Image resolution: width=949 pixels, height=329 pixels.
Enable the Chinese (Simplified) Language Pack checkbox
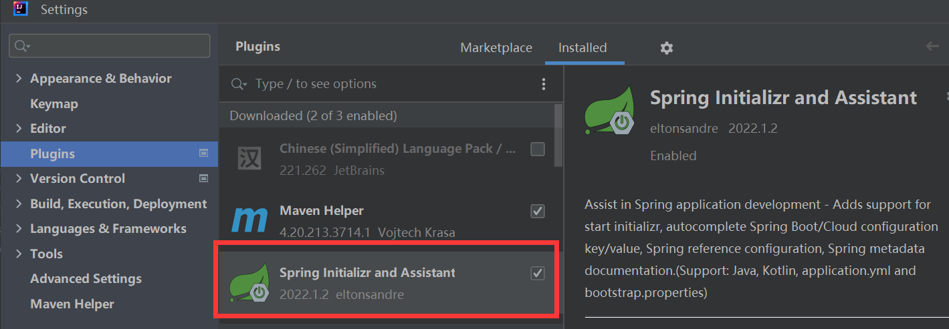(538, 149)
